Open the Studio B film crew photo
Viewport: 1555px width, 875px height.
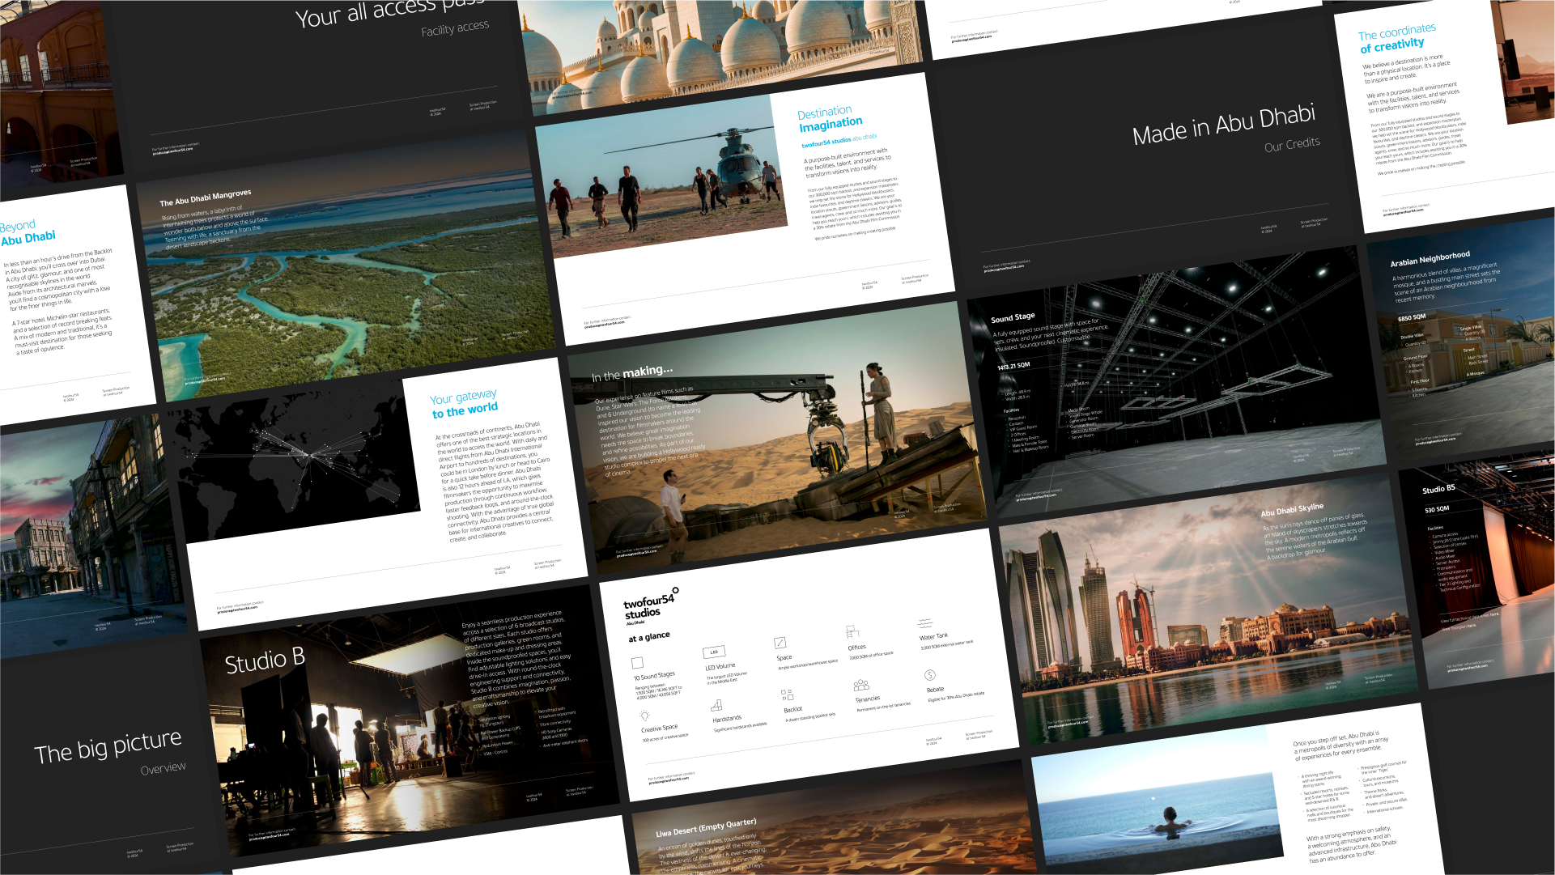point(409,720)
